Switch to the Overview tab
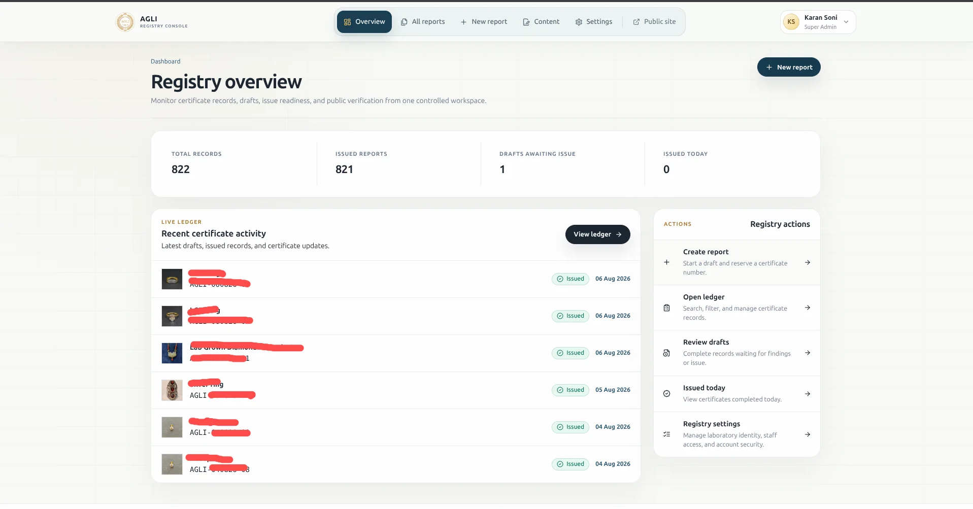 [364, 22]
